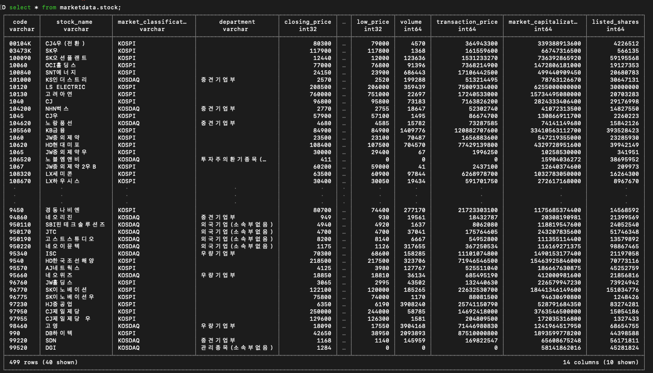The width and height of the screenshot is (653, 373).
Task: Click department '관리종목(소속부없음)' in DGI row
Action: [x=237, y=348]
